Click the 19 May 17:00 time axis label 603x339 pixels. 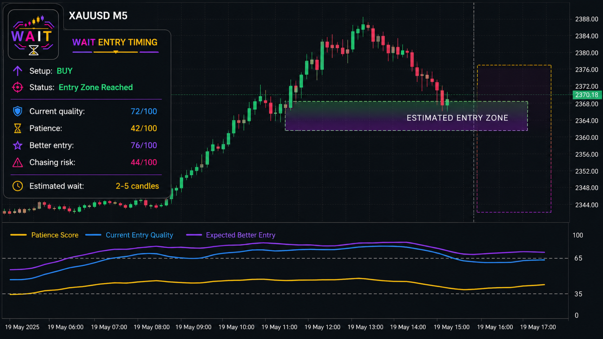538,327
